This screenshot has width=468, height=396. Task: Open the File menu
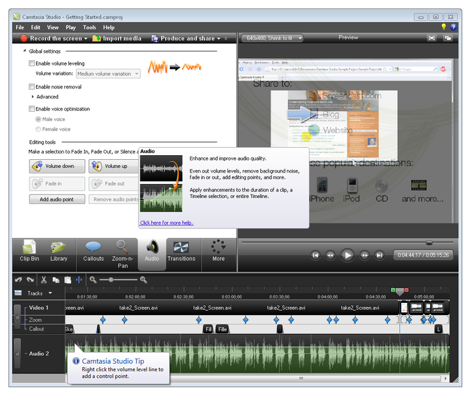(20, 27)
